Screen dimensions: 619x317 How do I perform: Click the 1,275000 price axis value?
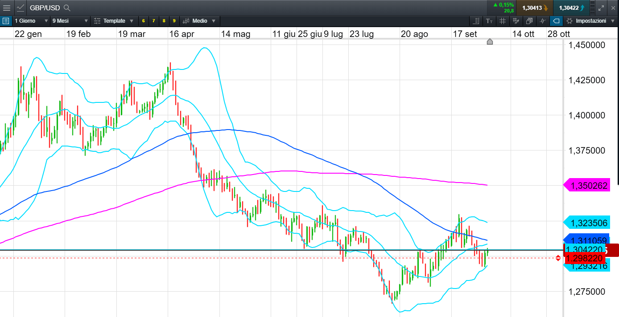click(x=587, y=292)
